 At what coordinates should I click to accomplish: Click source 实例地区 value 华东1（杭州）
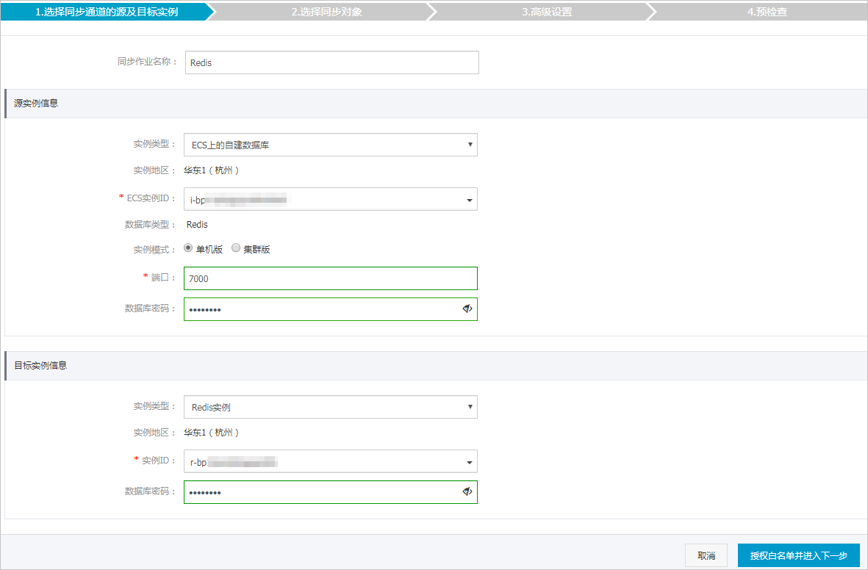[x=212, y=170]
